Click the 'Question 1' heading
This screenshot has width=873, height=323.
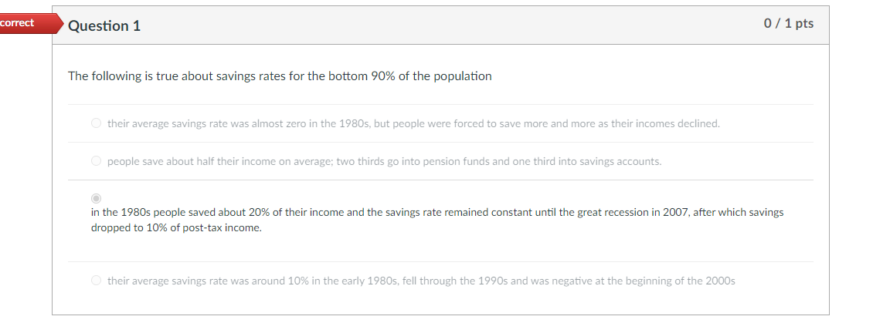point(104,25)
